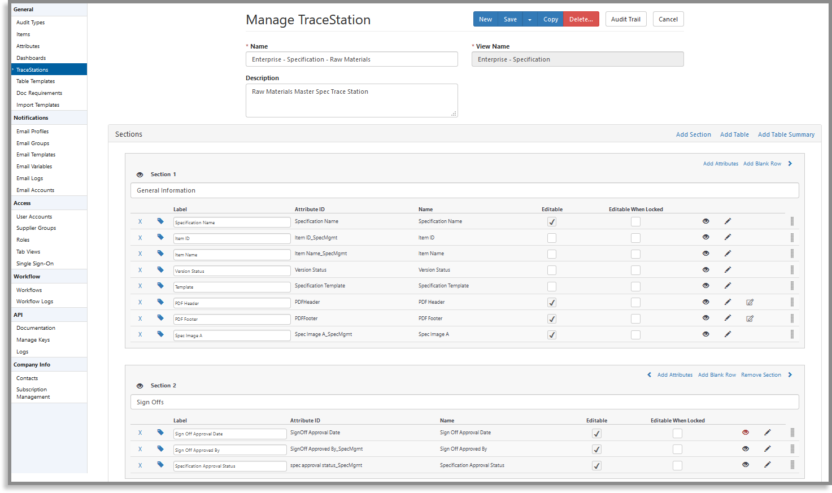Click Sign Offs section title field

coord(465,402)
